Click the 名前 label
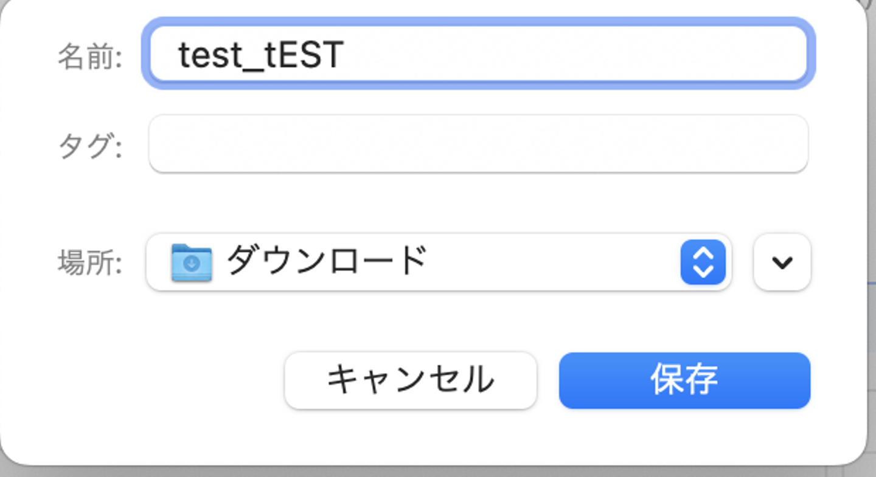This screenshot has width=876, height=477. pyautogui.click(x=90, y=57)
